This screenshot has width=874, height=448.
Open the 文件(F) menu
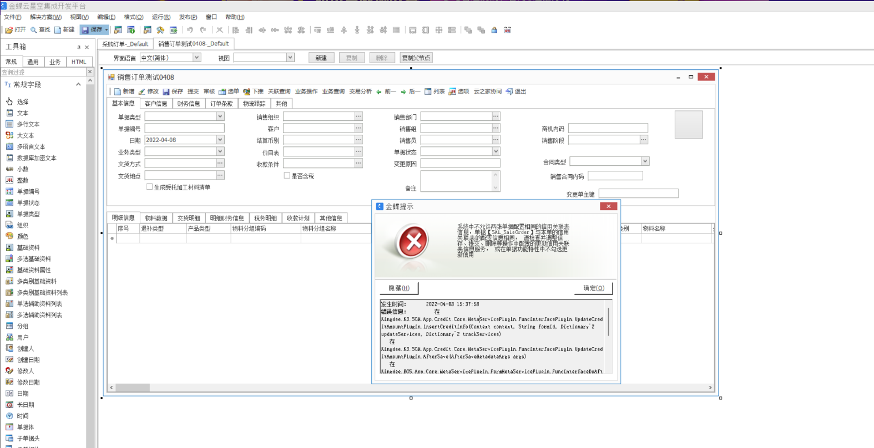(x=12, y=17)
